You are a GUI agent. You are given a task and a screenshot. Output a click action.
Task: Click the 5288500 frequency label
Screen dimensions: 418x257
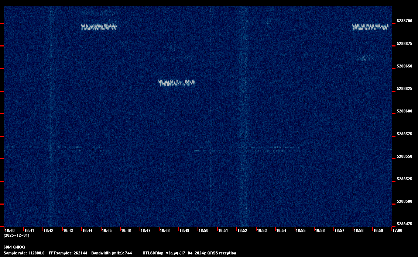click(404, 202)
